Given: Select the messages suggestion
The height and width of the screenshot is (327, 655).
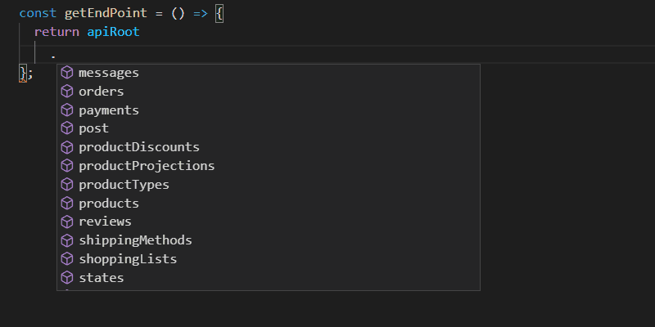Looking at the screenshot, I should 109,73.
